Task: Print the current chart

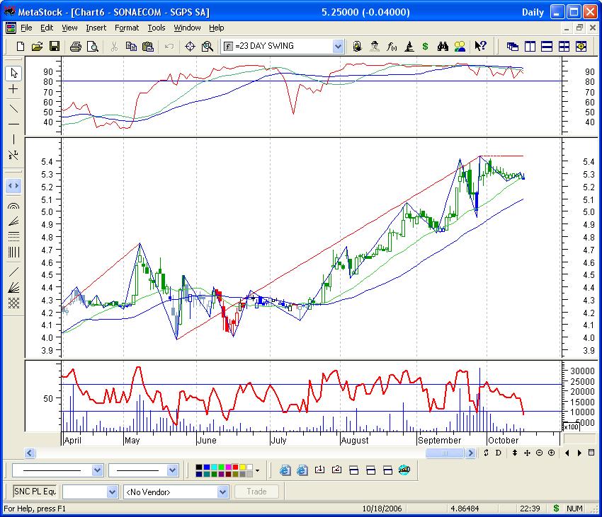Action: 75,46
